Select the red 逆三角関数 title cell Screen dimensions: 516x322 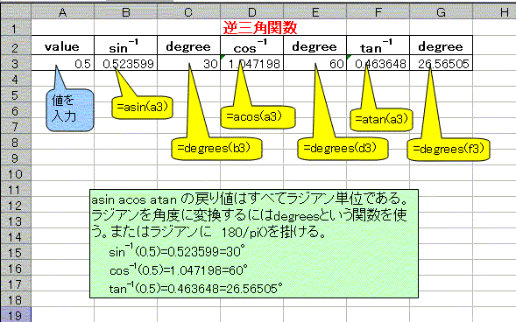260,28
